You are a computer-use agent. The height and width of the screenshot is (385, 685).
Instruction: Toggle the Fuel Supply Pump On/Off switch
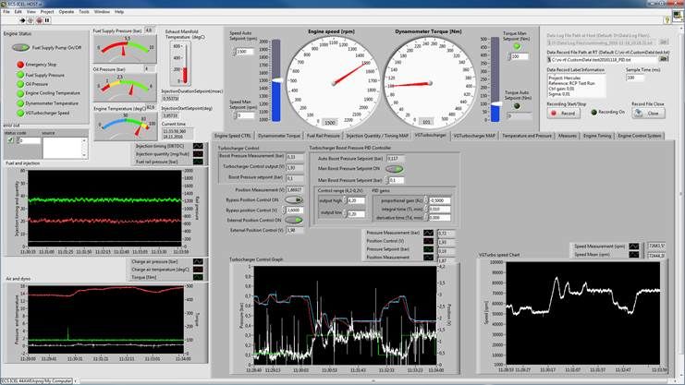point(22,46)
